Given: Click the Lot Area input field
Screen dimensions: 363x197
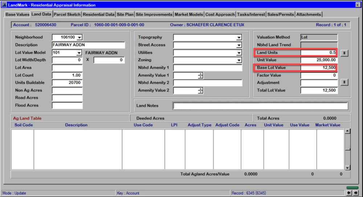Looking at the screenshot, I should click(x=67, y=68).
